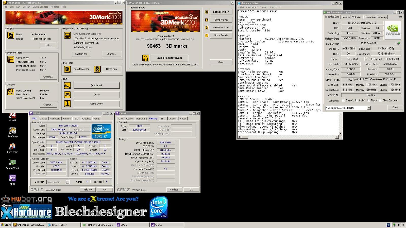Viewport: 406px width, 228px height.
Task: Click Save Project button
Action: 221,20
